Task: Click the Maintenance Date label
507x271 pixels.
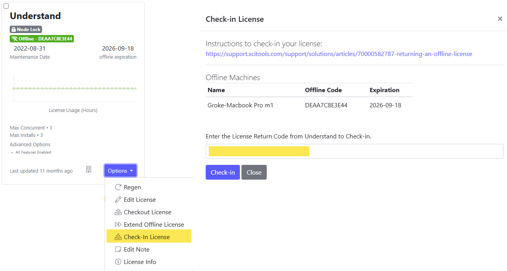Action: coord(30,57)
